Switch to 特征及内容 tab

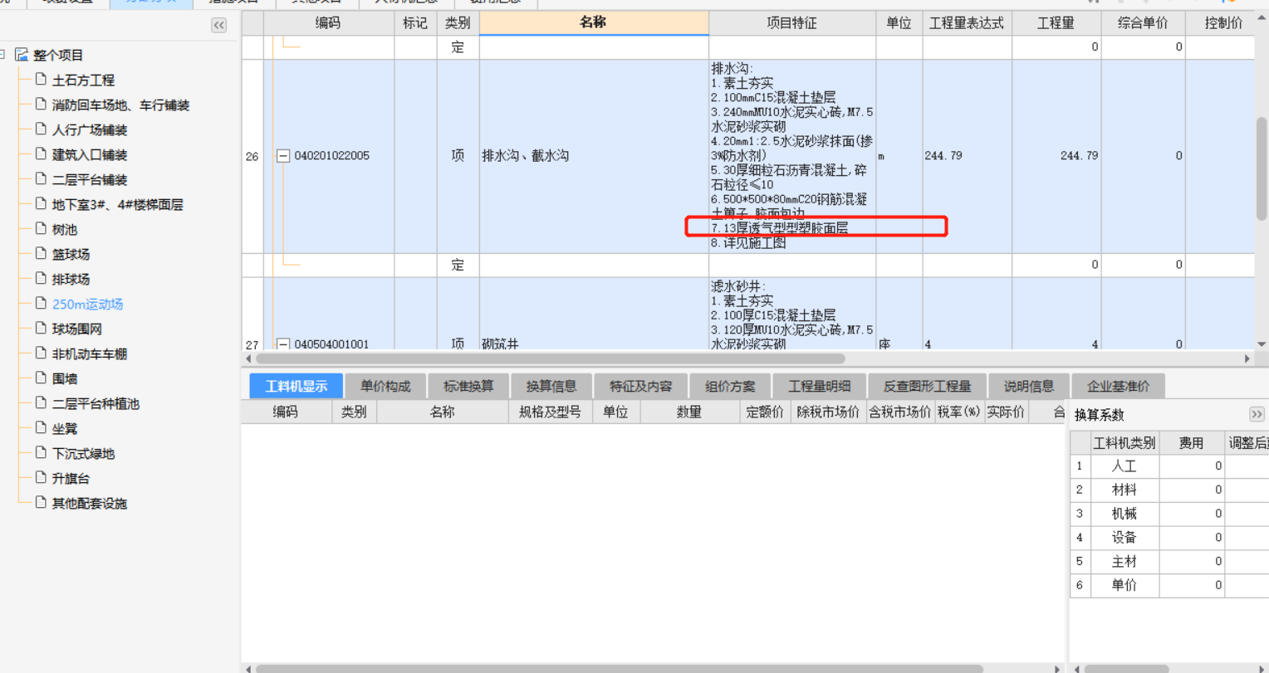[640, 386]
